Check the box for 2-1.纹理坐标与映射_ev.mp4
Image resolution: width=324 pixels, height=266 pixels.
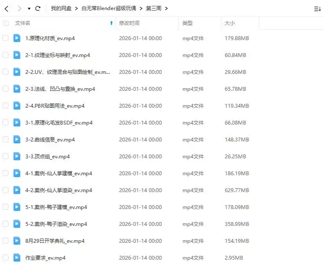coord(5,55)
